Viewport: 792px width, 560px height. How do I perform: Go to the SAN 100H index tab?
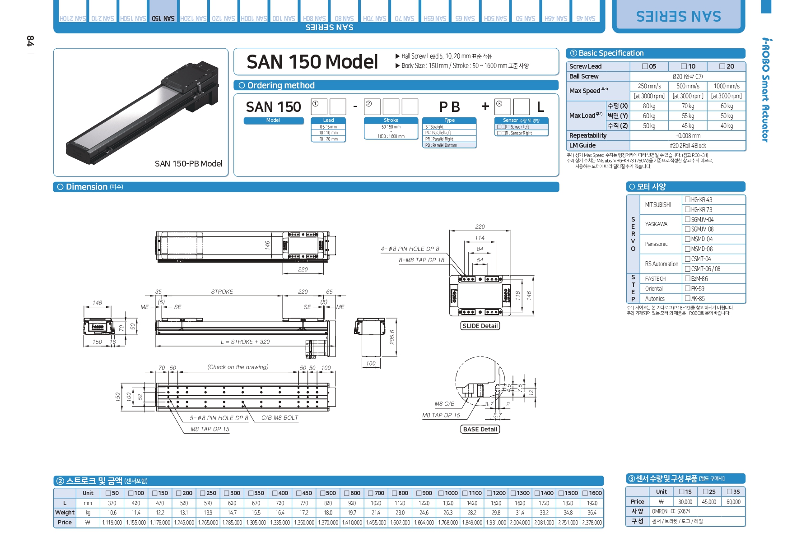pyautogui.click(x=254, y=11)
